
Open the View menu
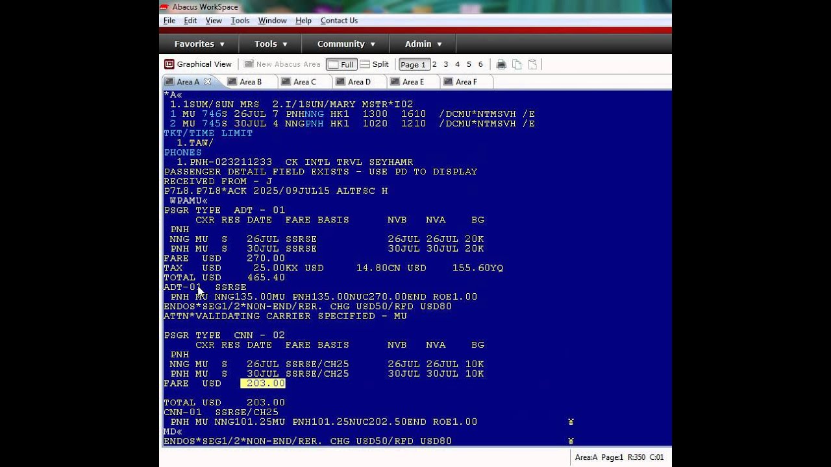214,21
